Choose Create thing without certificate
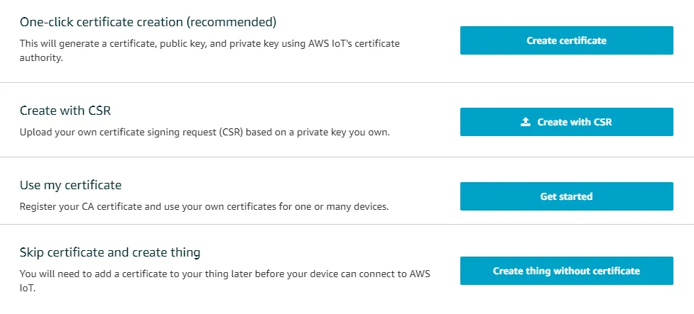The width and height of the screenshot is (694, 314). [x=567, y=271]
